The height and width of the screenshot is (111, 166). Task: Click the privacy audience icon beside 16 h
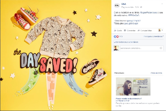pyautogui.click(x=141, y=7)
